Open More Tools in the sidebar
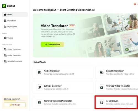The image size is (138, 111). coord(15,21)
